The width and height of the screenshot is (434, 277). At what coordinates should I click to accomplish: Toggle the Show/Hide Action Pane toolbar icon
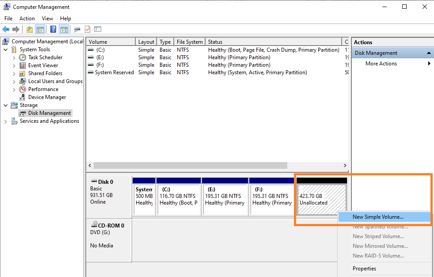(x=64, y=29)
